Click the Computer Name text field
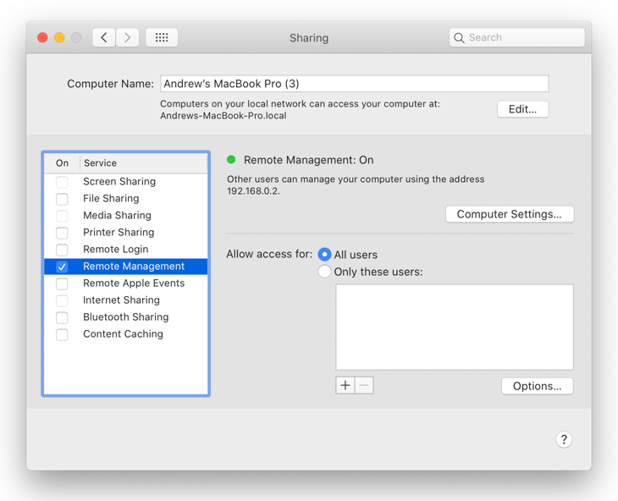The height and width of the screenshot is (501, 618). (x=355, y=84)
